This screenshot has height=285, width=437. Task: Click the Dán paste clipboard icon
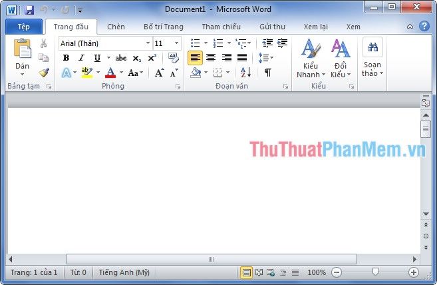coord(23,49)
